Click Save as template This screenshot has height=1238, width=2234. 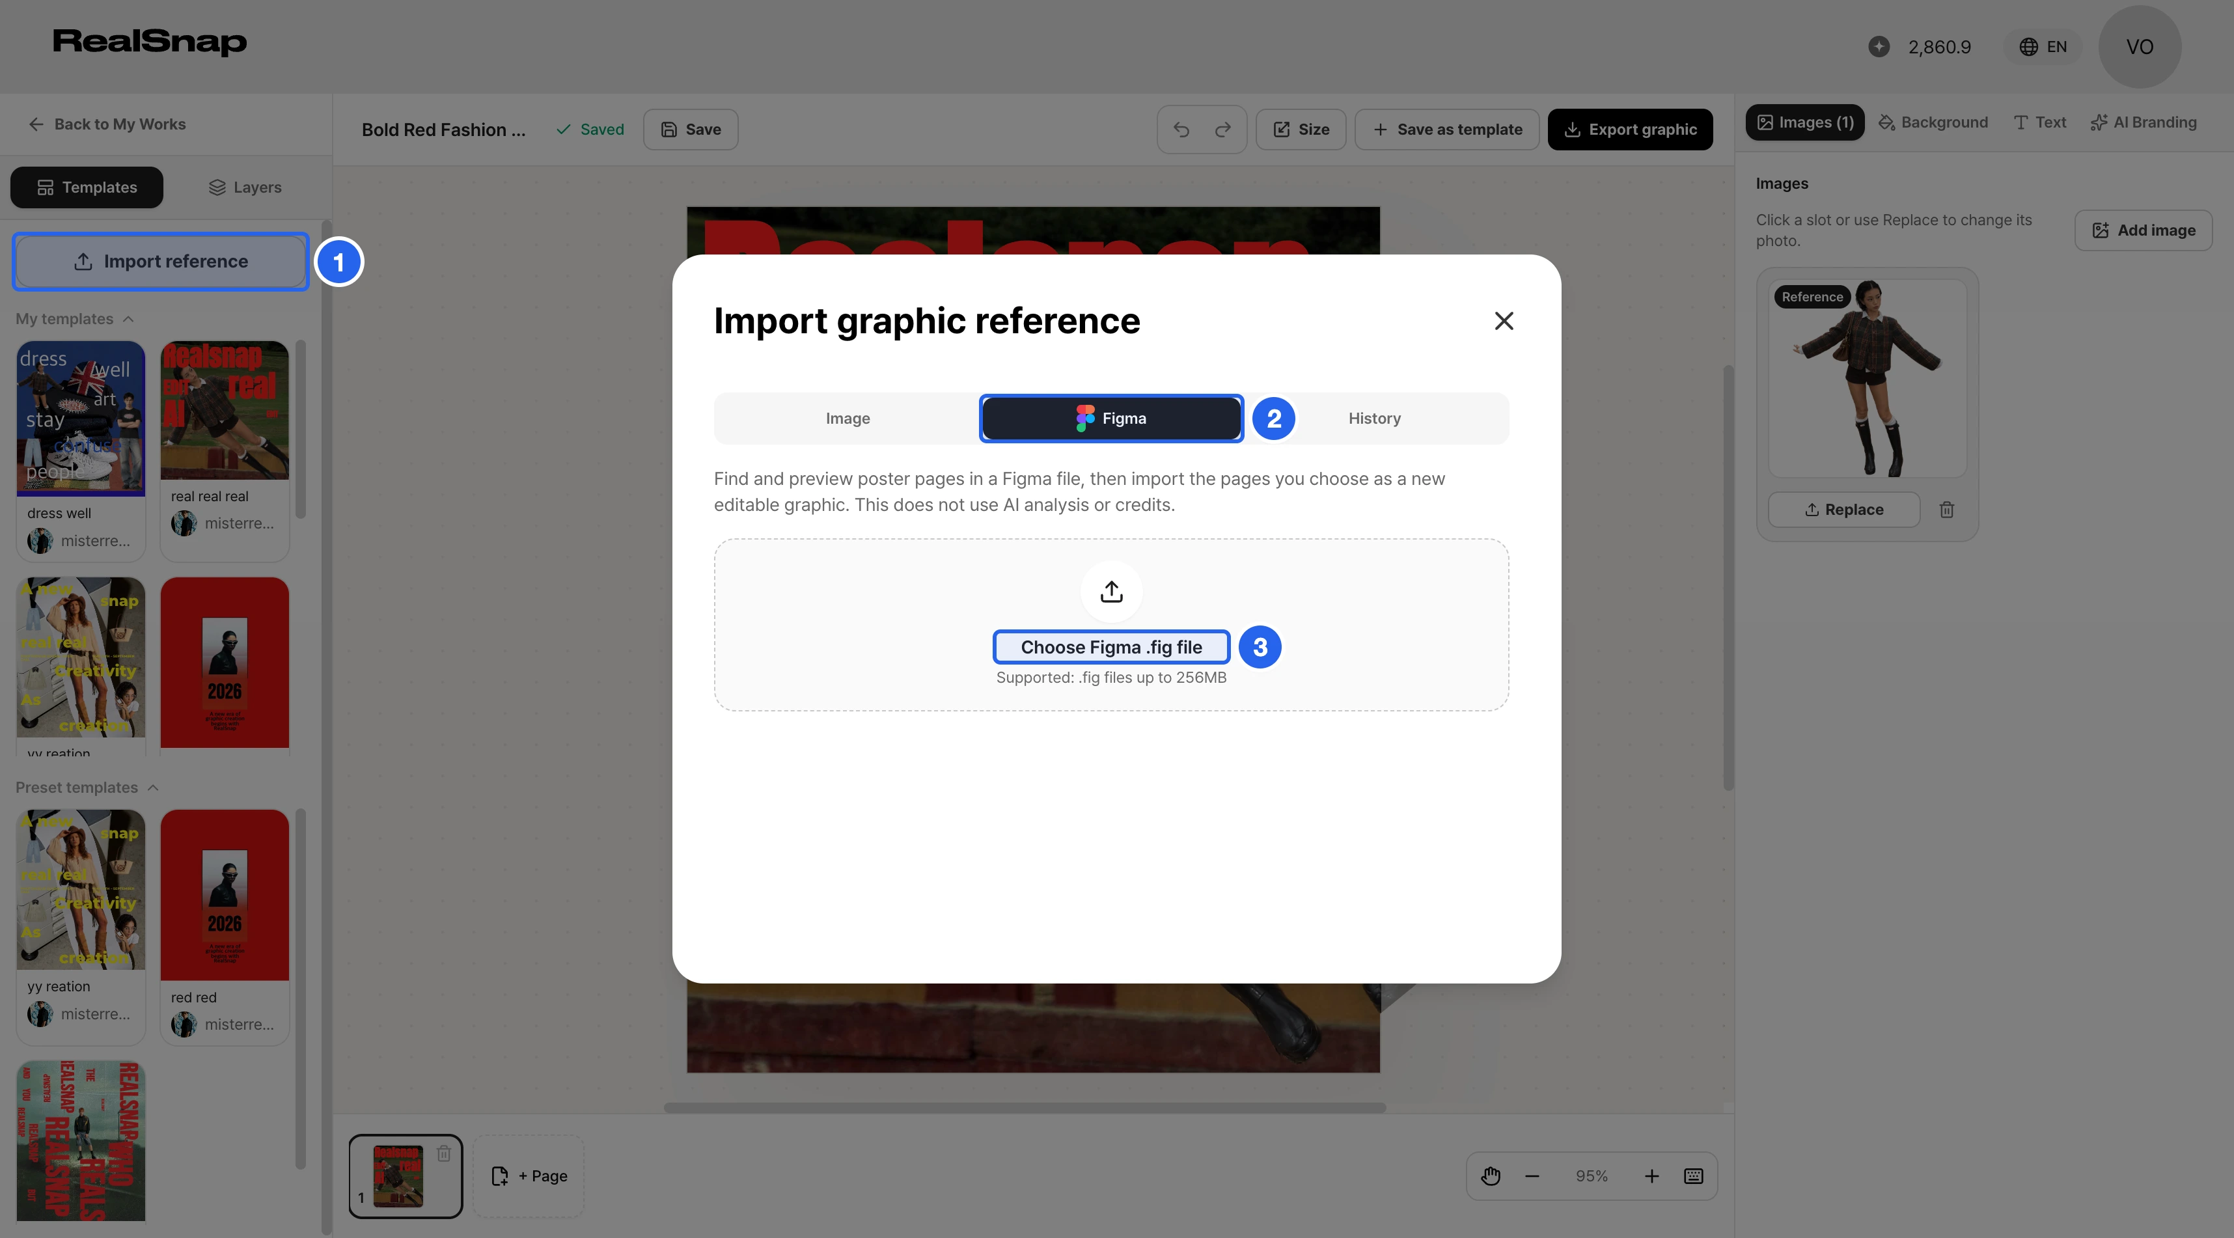click(x=1446, y=129)
